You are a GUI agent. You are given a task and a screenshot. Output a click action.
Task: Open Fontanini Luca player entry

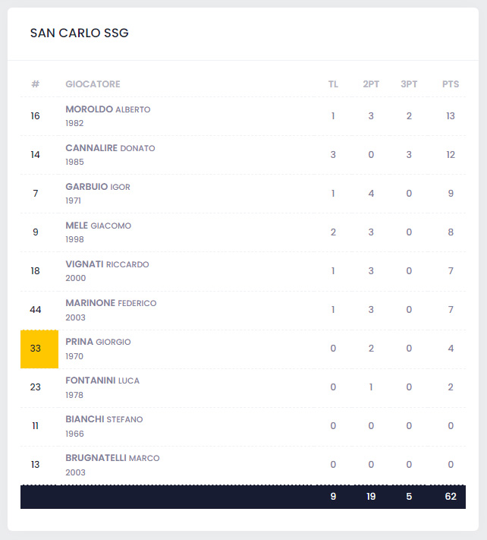(x=102, y=381)
